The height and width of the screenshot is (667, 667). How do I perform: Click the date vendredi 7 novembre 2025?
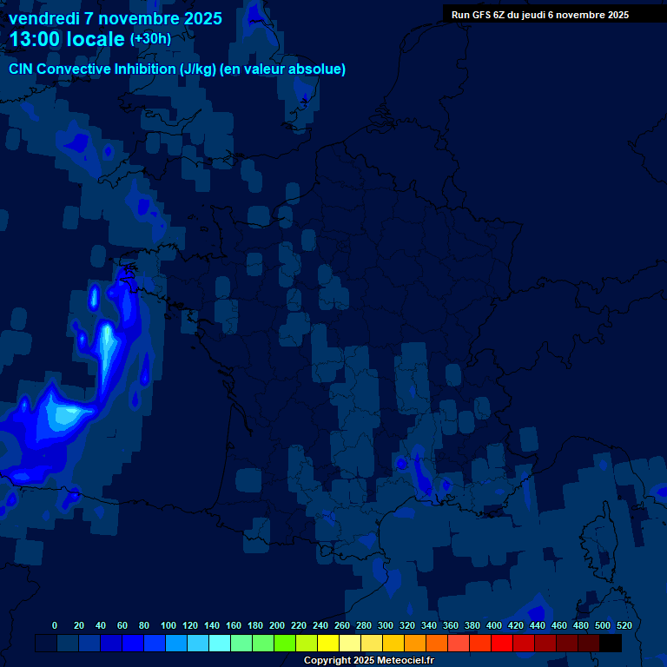click(x=115, y=18)
